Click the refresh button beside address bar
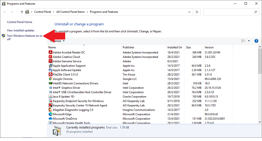This screenshot has width=262, height=141. pos(197,12)
